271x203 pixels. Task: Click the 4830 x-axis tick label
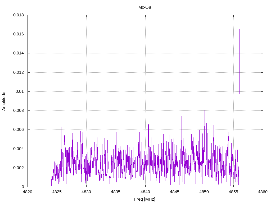(87, 192)
